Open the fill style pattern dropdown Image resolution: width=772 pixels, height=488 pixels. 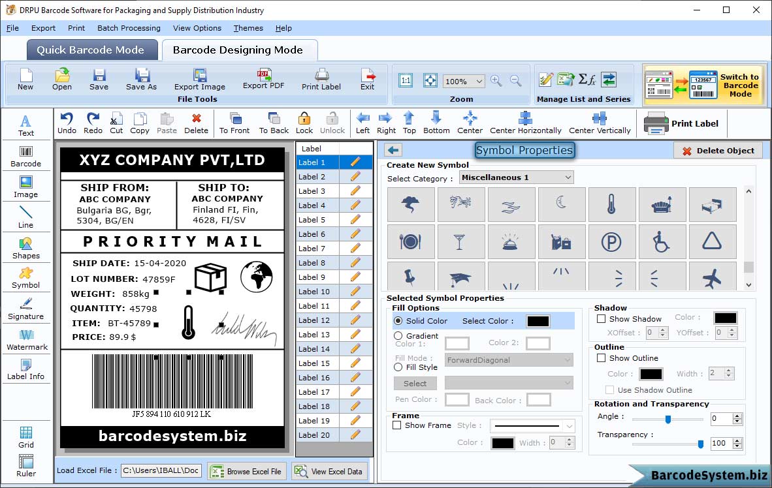coord(509,383)
